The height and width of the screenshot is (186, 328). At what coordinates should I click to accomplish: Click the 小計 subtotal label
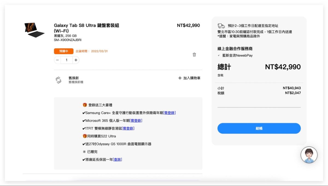221,88
